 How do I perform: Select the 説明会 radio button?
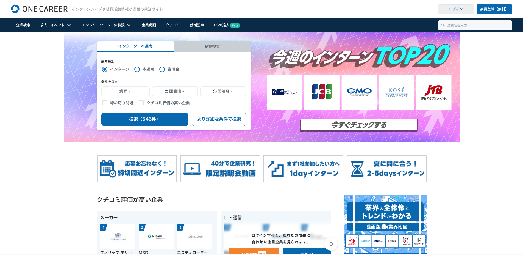pyautogui.click(x=162, y=69)
